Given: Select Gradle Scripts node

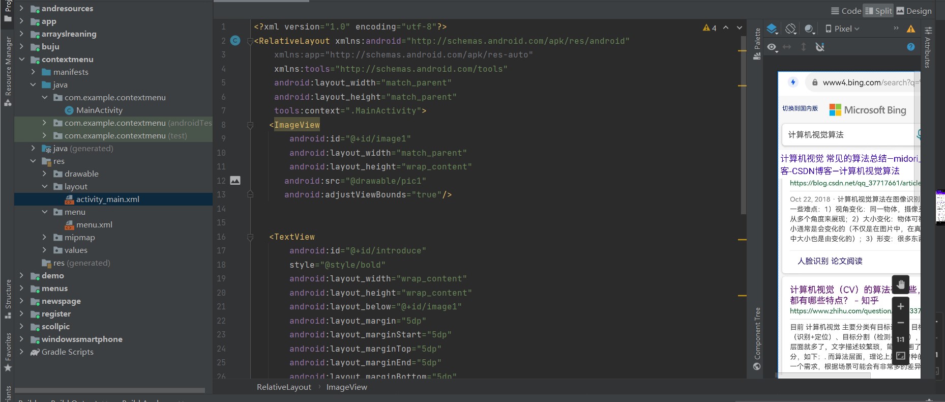Looking at the screenshot, I should (67, 352).
